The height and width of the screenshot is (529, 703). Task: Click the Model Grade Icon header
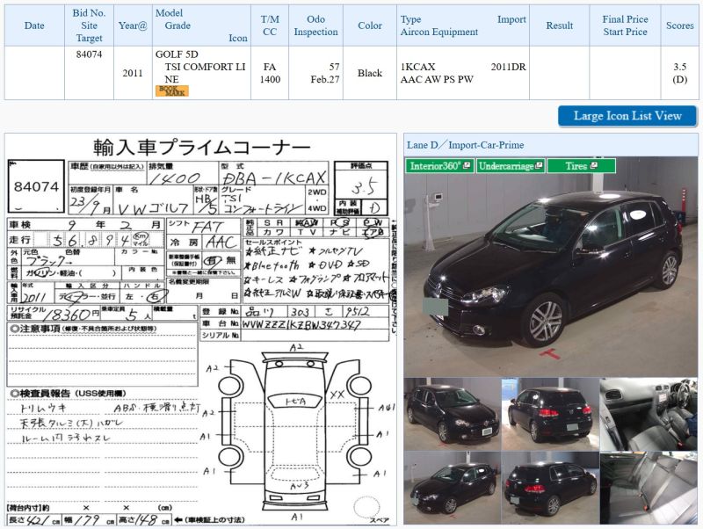201,25
